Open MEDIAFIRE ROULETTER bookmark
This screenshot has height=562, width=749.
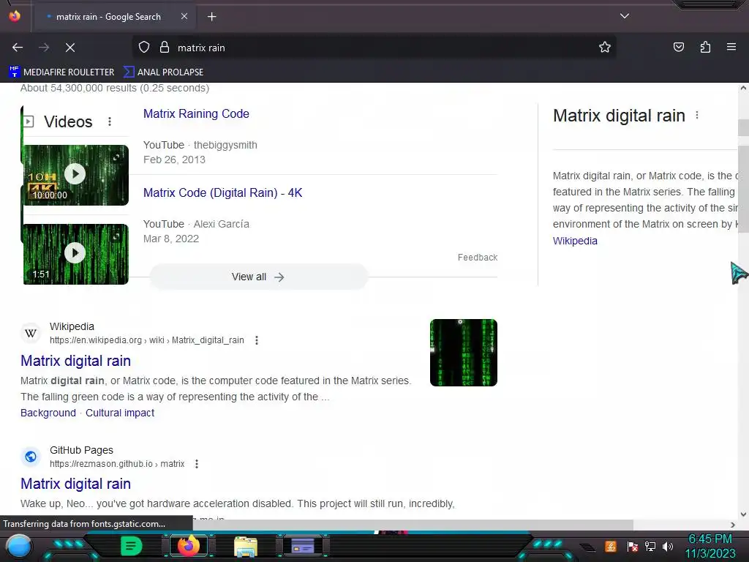coord(61,72)
